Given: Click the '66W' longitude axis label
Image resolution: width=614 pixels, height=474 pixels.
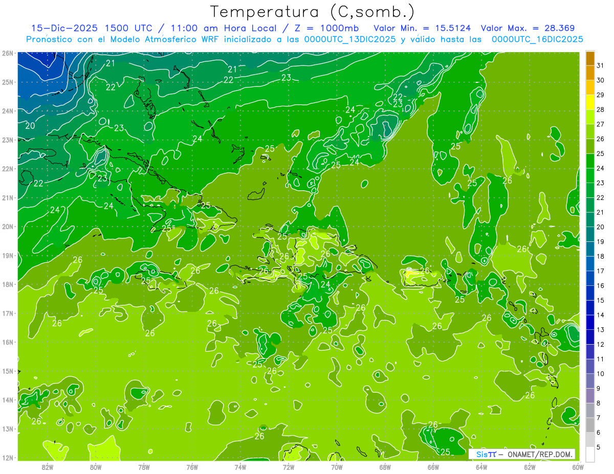Looking at the screenshot, I should pos(433,467).
